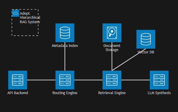Click the LLM Synthesis server icon
Image resolution: width=178 pixels, height=112 pixels.
(x=159, y=80)
